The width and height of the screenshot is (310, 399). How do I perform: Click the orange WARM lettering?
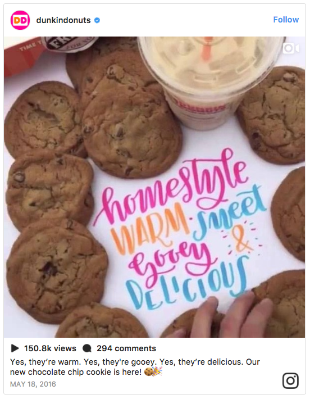(x=150, y=230)
